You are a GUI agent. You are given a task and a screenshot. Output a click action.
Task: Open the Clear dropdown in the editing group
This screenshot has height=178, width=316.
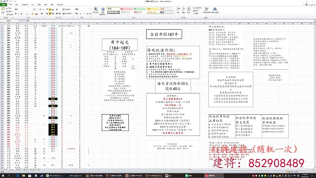point(197,13)
